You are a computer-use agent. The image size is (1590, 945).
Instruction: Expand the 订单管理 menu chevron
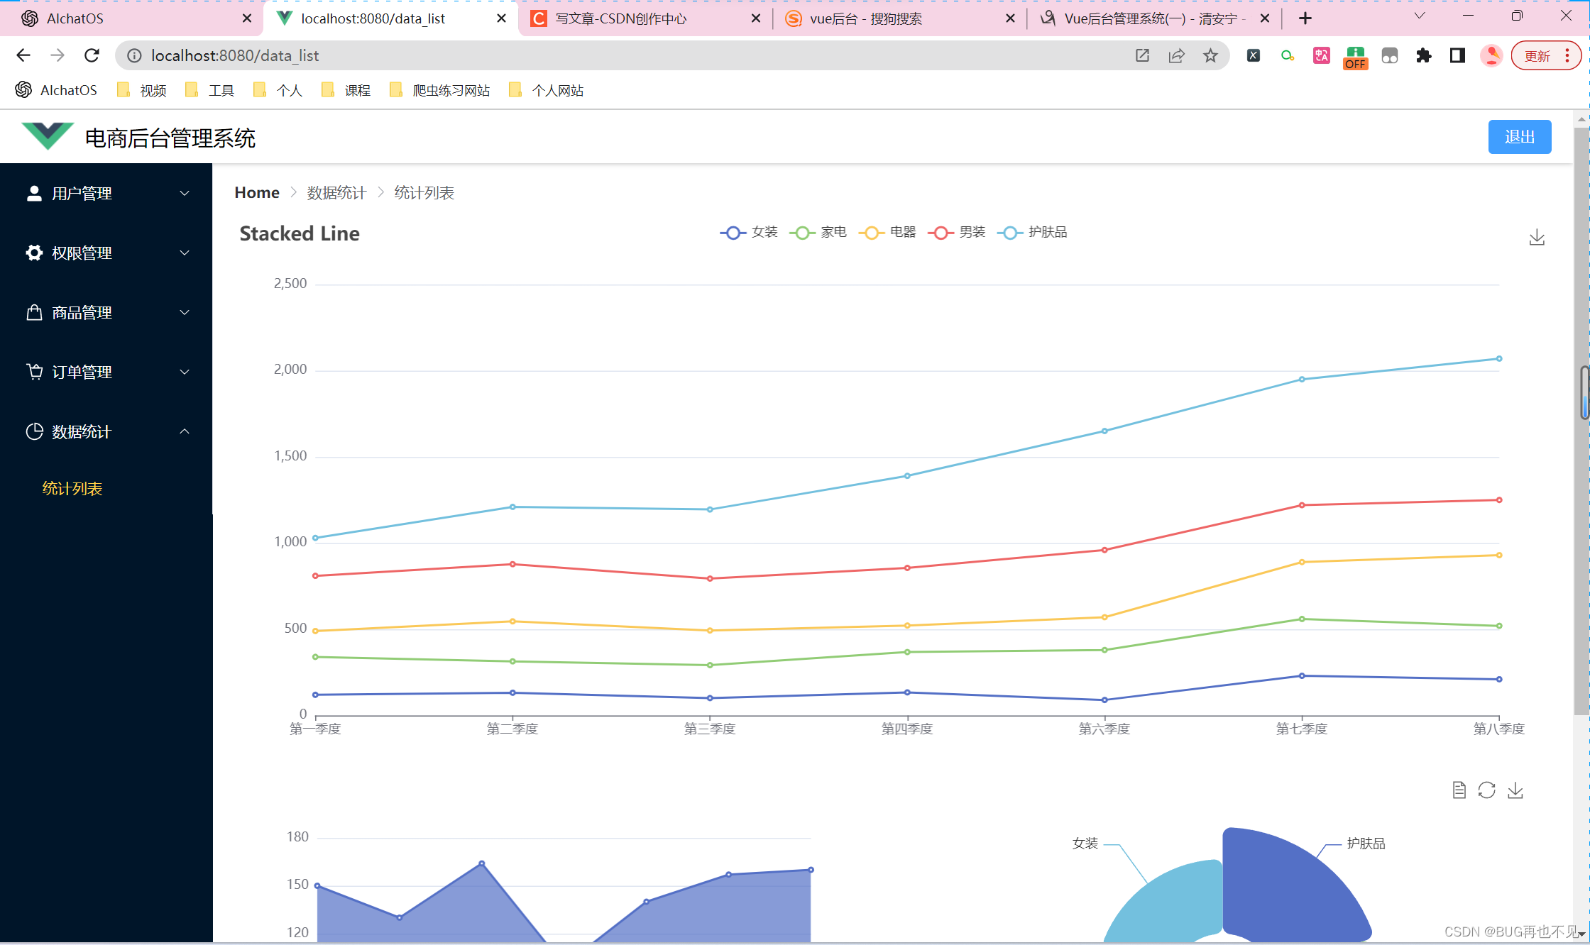pyautogui.click(x=185, y=372)
